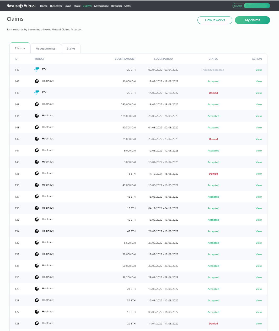Click the Hodlnaut icon in row 140
This screenshot has width=279, height=331.
[37, 162]
